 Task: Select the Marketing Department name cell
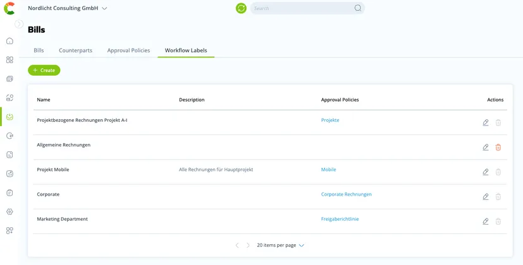(x=63, y=219)
